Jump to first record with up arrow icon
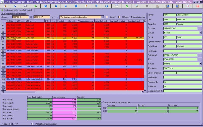Viewport: 203px width, 127px height. [46, 6]
